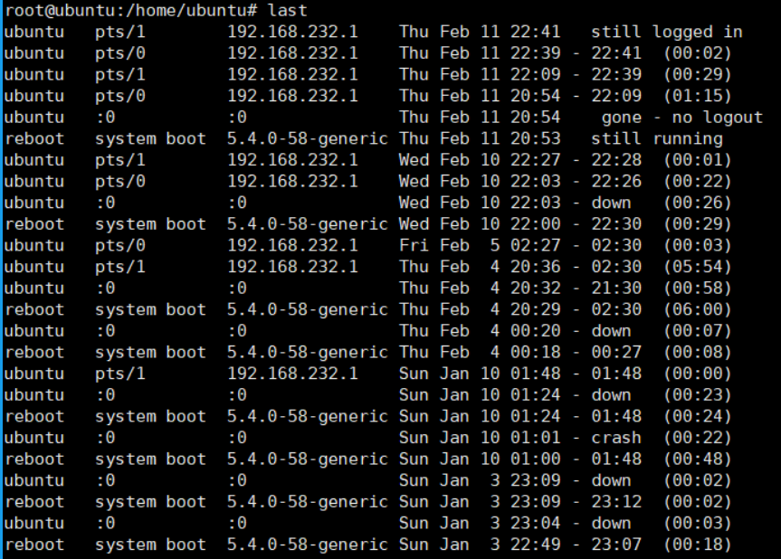Click the '(05:54)' session duration
Image resolution: width=781 pixels, height=559 pixels.
697,267
